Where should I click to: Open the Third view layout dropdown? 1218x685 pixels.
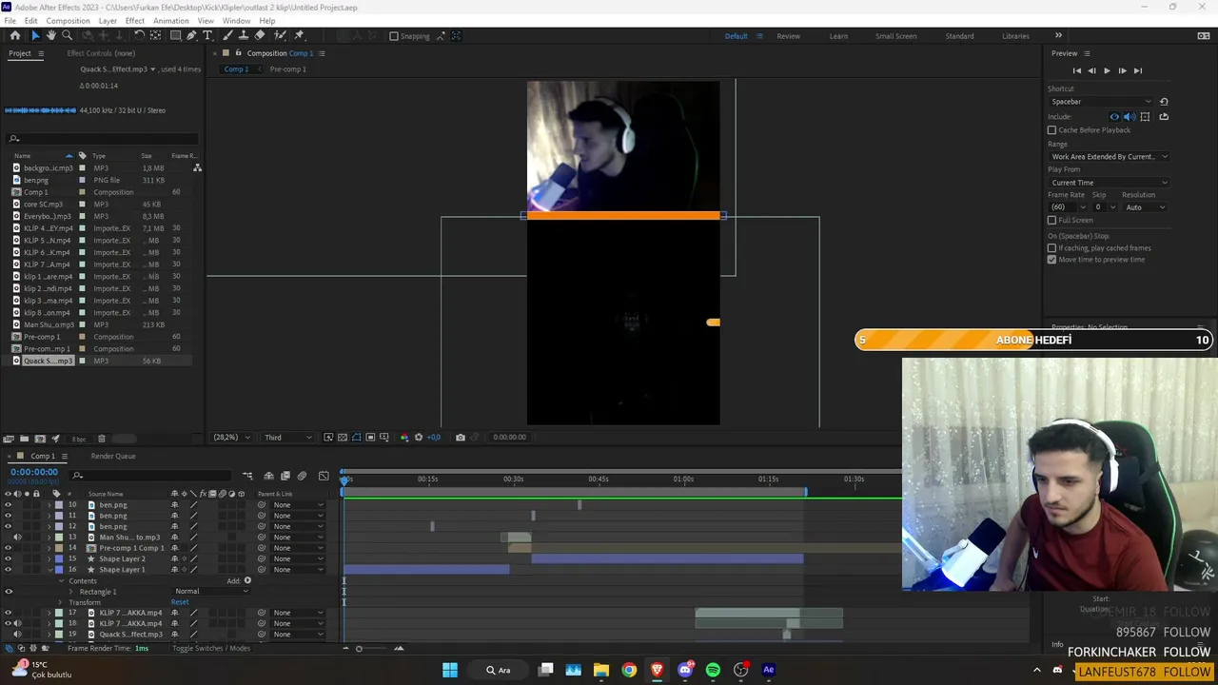pos(288,438)
